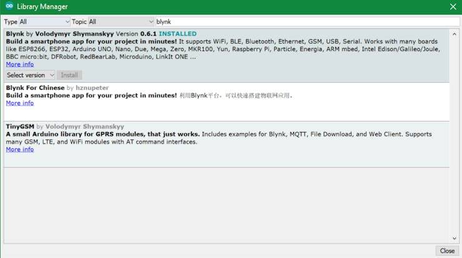Click the Close button at bottom right
462x258 pixels.
447,251
